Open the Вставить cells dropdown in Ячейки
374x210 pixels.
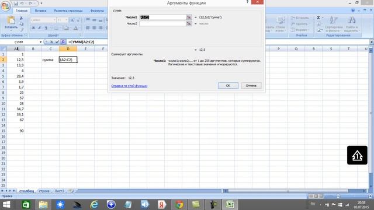(300, 18)
